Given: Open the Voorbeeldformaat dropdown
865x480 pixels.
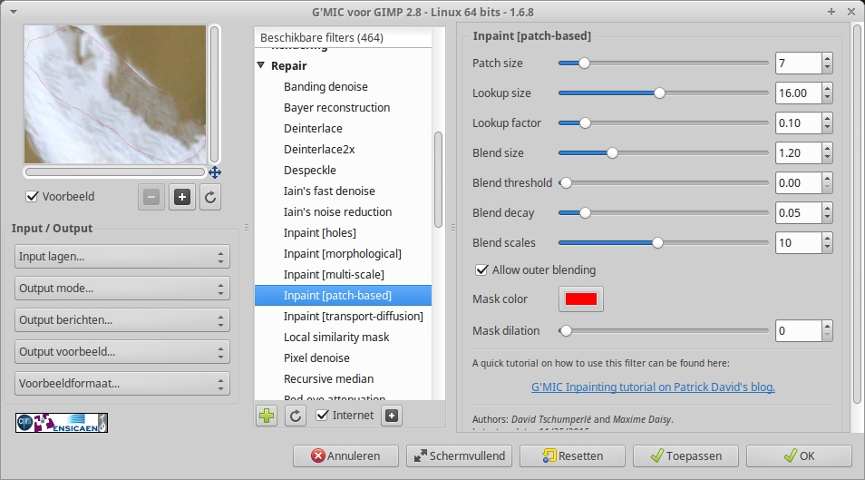Looking at the screenshot, I should [x=121, y=383].
